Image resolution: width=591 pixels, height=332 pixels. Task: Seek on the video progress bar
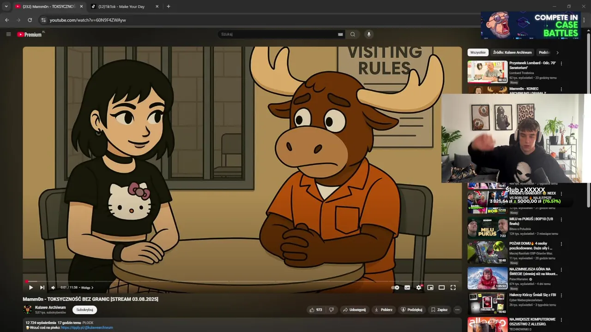(x=242, y=281)
